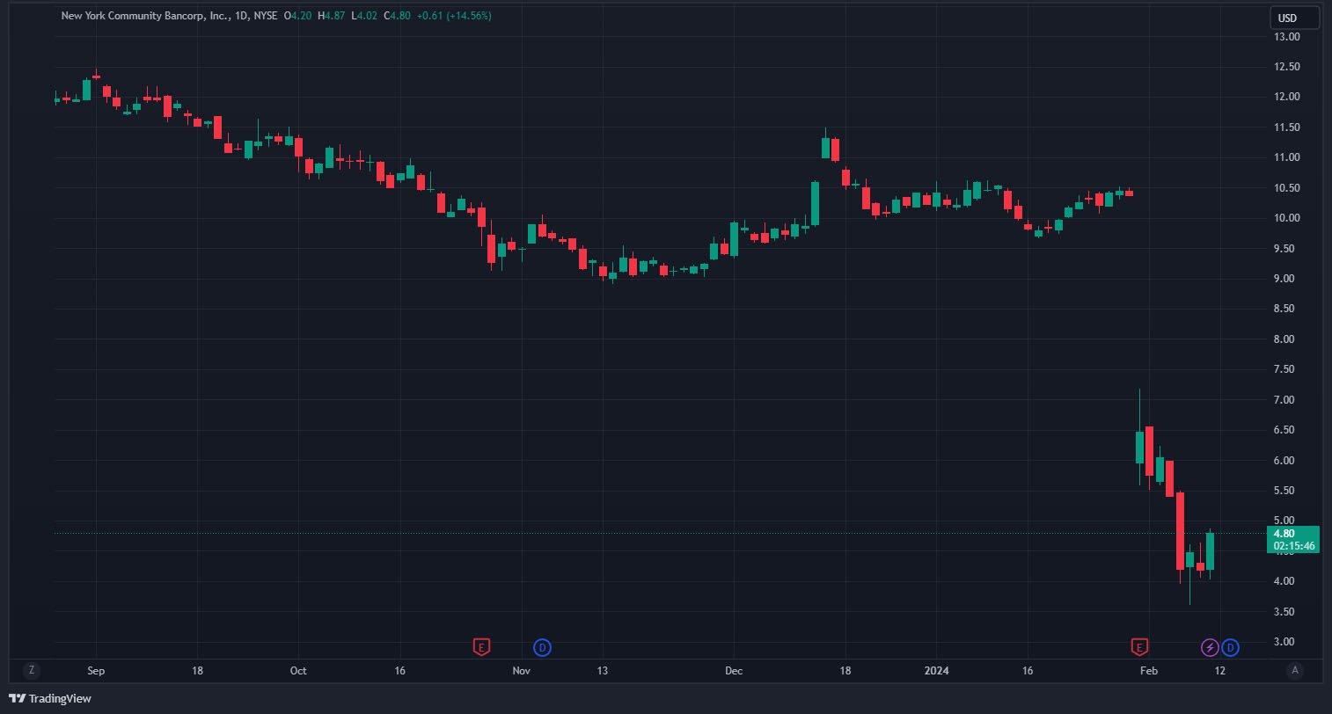The height and width of the screenshot is (714, 1332).
Task: Click the 8.00 price axis label
Action: coord(1285,339)
